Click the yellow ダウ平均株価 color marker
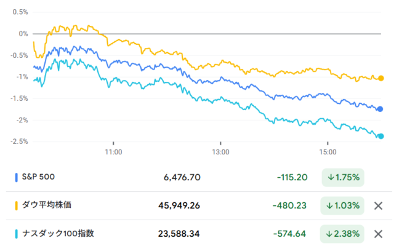The width and height of the screenshot is (394, 246). [16, 205]
